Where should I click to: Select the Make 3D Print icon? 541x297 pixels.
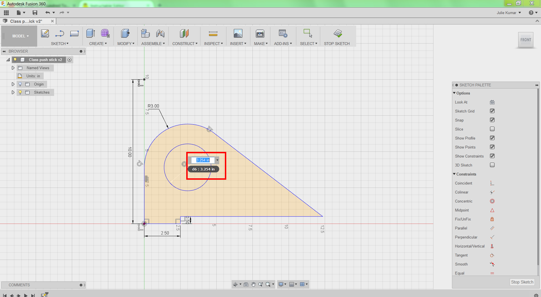click(x=260, y=33)
